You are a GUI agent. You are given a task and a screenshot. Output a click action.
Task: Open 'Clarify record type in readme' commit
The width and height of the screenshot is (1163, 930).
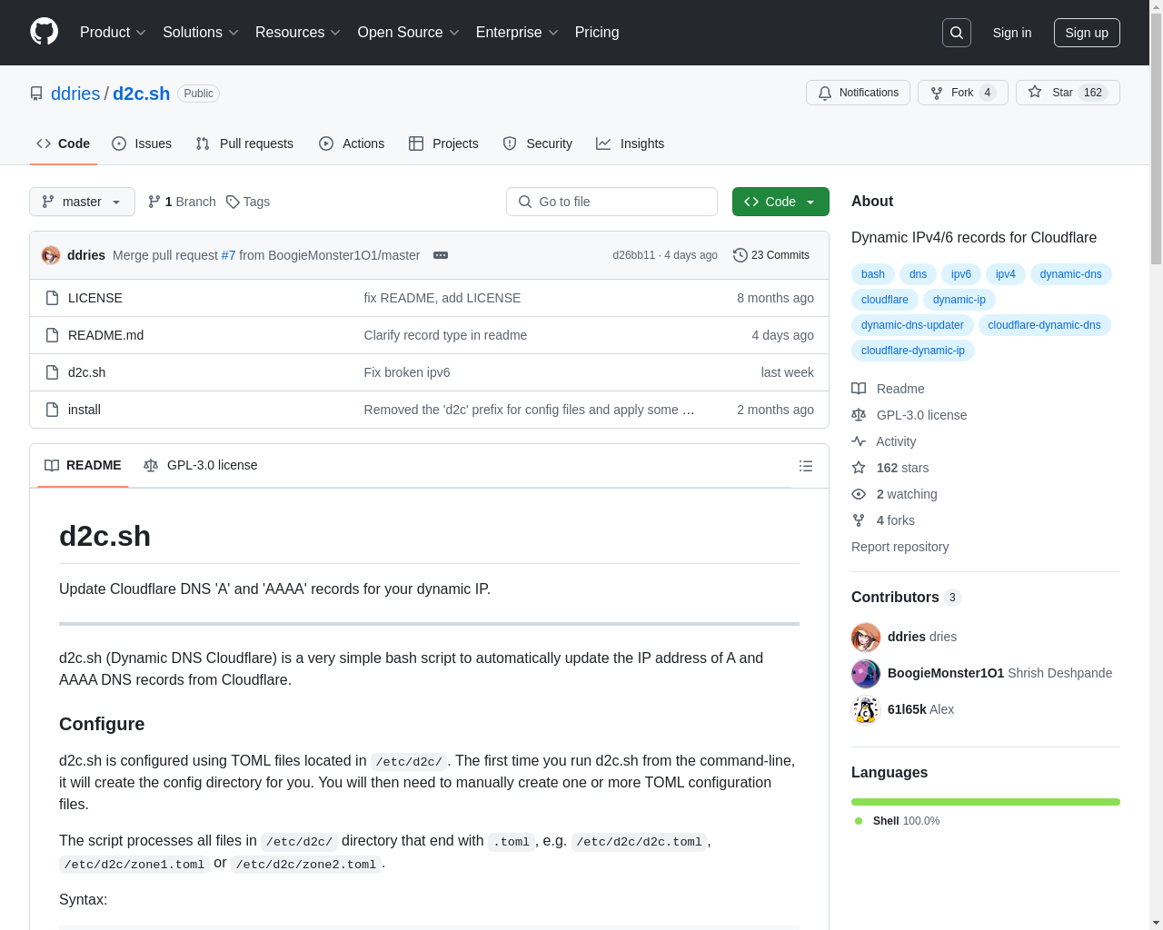[445, 335]
